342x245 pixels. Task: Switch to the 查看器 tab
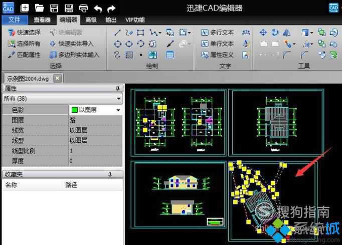[42, 20]
